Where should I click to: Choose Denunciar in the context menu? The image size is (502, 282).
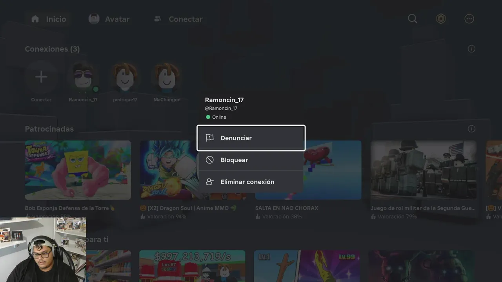pyautogui.click(x=251, y=138)
